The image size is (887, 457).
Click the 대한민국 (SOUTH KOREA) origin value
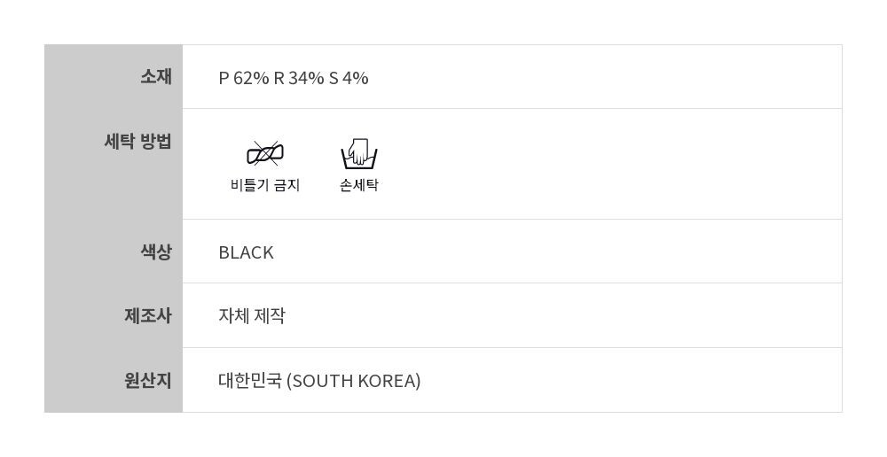319,381
